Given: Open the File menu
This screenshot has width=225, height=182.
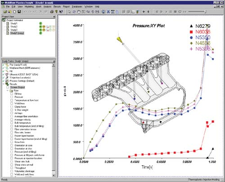Looking at the screenshot, I should point(8,7).
